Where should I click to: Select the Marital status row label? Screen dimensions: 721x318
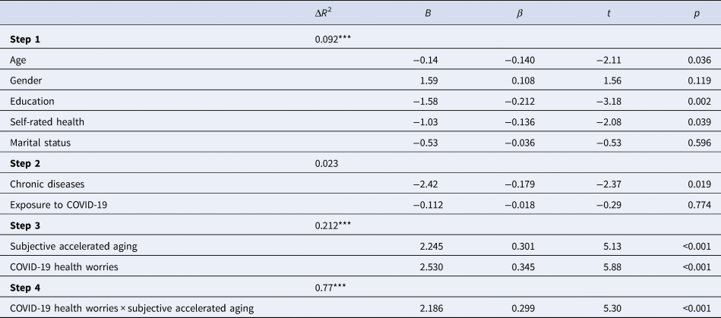click(38, 141)
